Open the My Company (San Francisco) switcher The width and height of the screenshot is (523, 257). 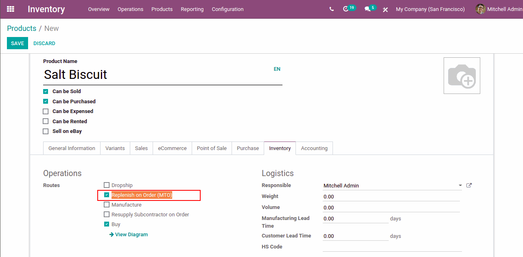(430, 9)
